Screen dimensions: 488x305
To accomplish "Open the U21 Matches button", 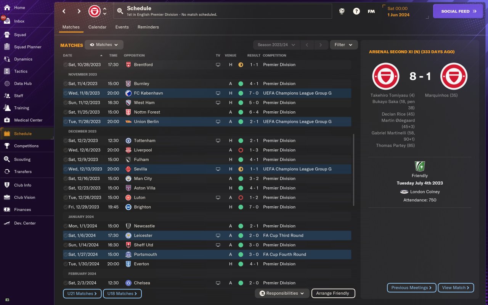I will click(82, 294).
